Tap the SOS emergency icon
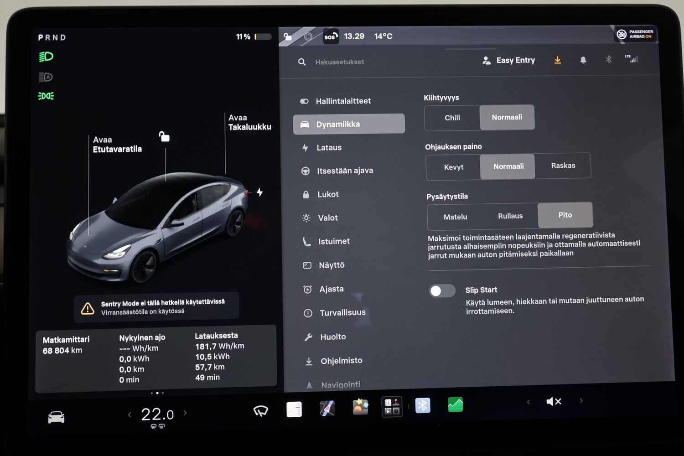 pos(331,36)
